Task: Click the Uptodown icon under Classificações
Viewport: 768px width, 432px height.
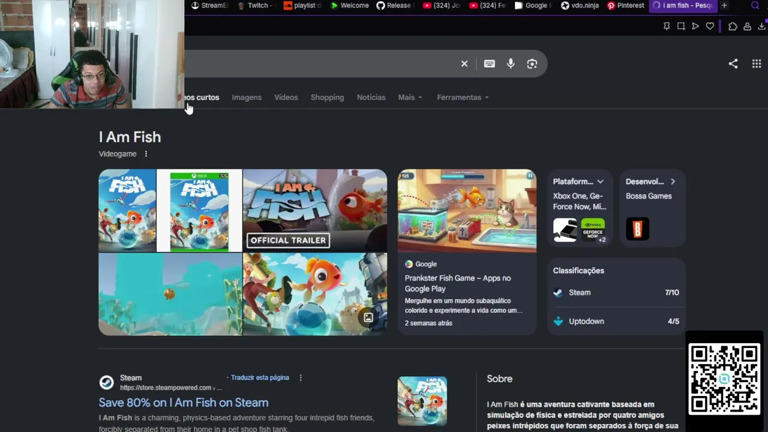Action: [558, 322]
